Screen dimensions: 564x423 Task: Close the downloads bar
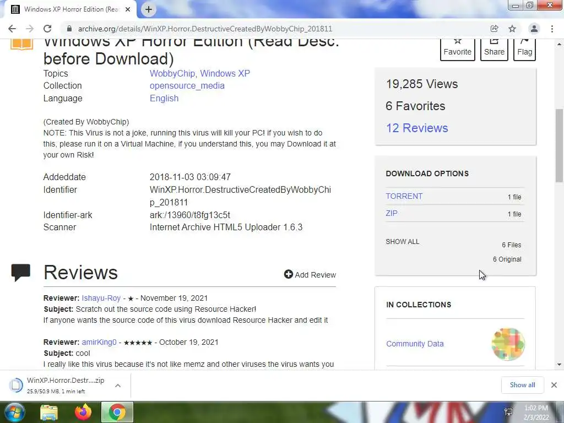pos(554,385)
